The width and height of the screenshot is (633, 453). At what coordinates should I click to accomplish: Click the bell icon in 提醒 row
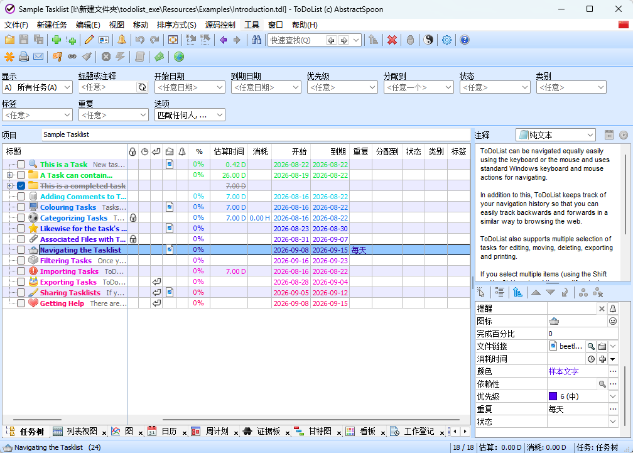(x=613, y=309)
